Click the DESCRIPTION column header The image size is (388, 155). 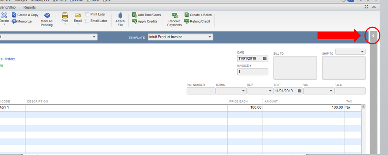pos(37,101)
